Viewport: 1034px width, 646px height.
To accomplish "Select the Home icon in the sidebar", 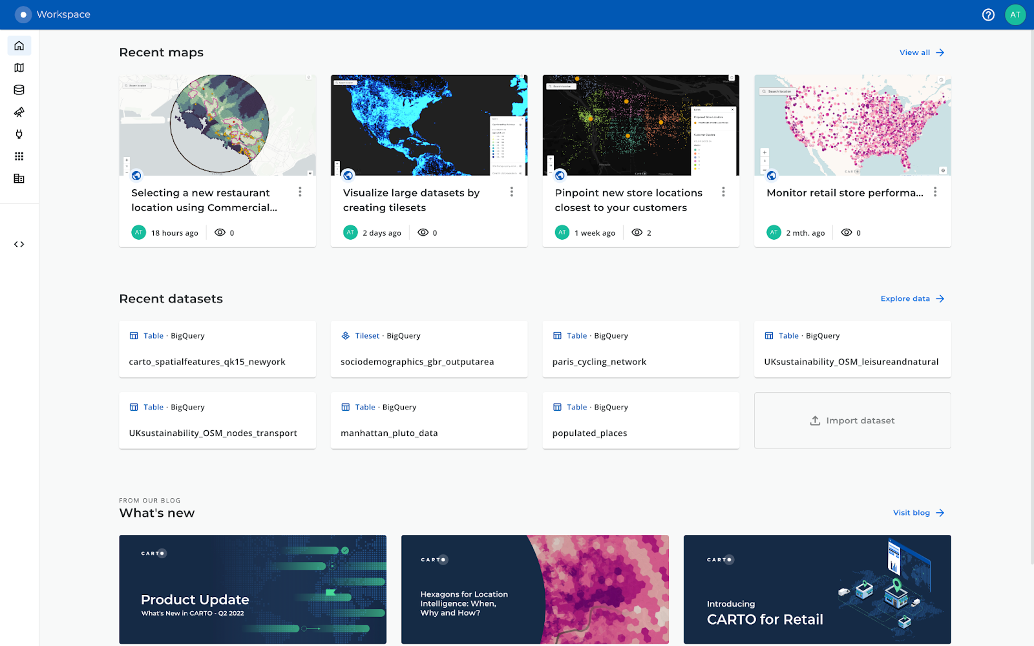I will (x=19, y=45).
